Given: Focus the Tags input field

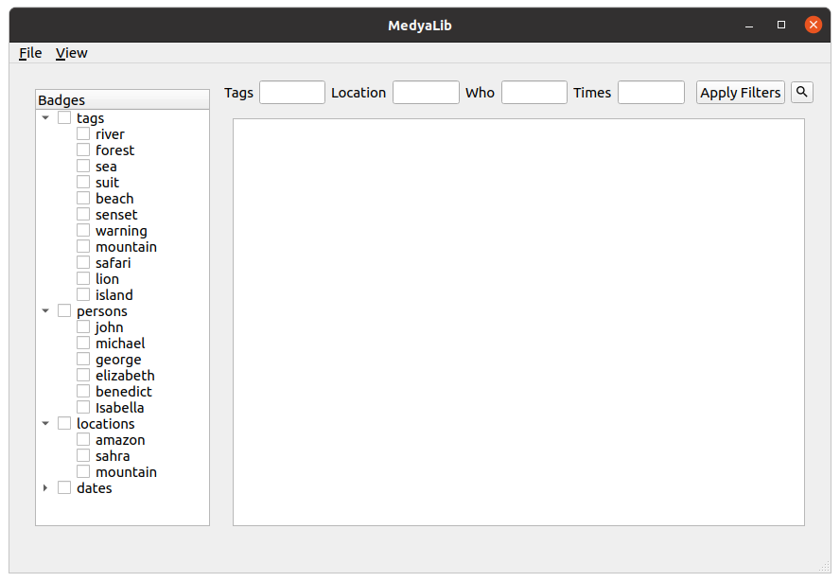Looking at the screenshot, I should click(x=292, y=92).
